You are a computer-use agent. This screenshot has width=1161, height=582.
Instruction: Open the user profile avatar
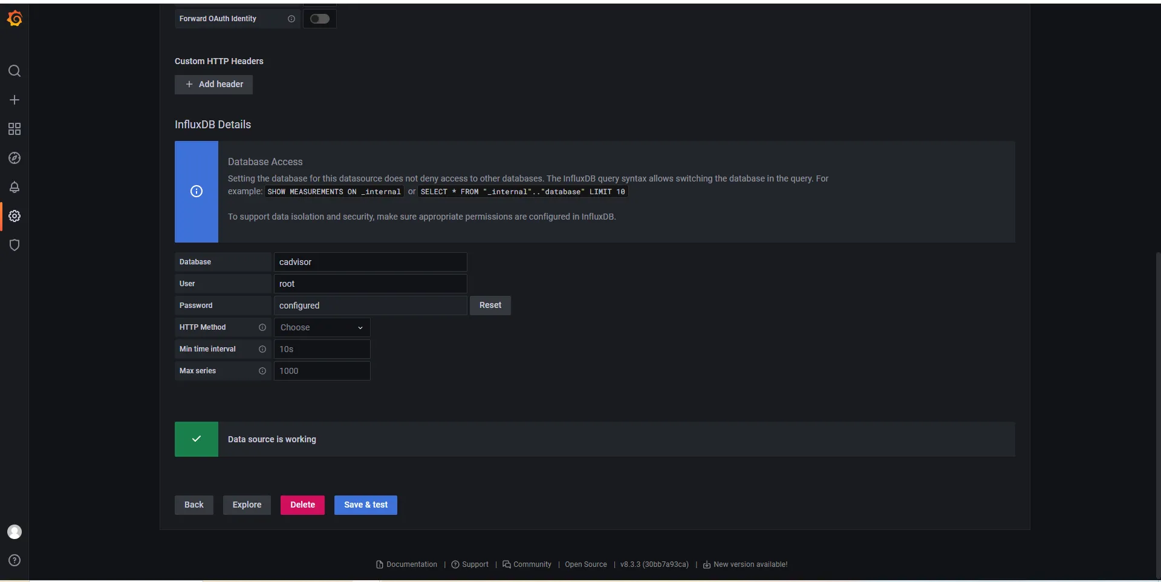tap(15, 532)
